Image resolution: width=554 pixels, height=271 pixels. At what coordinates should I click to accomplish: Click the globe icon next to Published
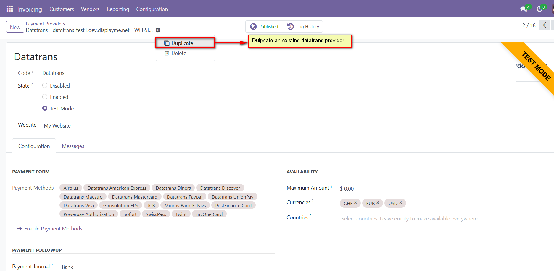coord(253,26)
